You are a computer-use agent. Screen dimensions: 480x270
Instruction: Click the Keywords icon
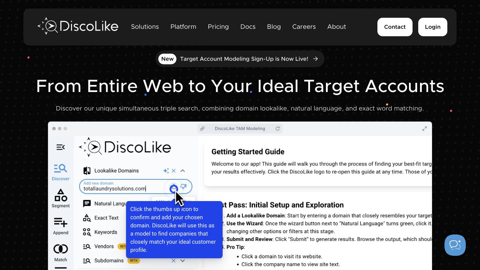pos(87,232)
